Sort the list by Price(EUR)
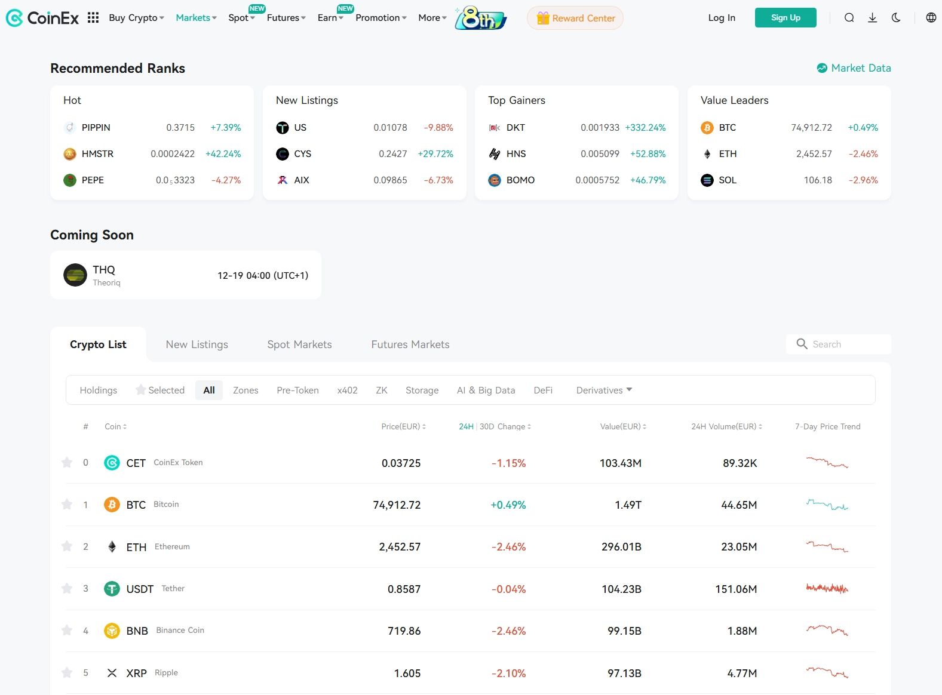Viewport: 942px width, 695px height. 403,426
